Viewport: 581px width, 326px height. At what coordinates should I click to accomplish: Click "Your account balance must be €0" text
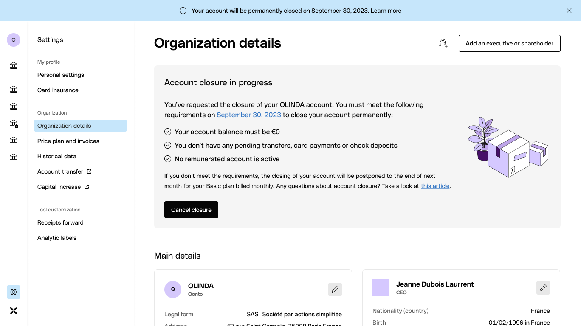227,132
